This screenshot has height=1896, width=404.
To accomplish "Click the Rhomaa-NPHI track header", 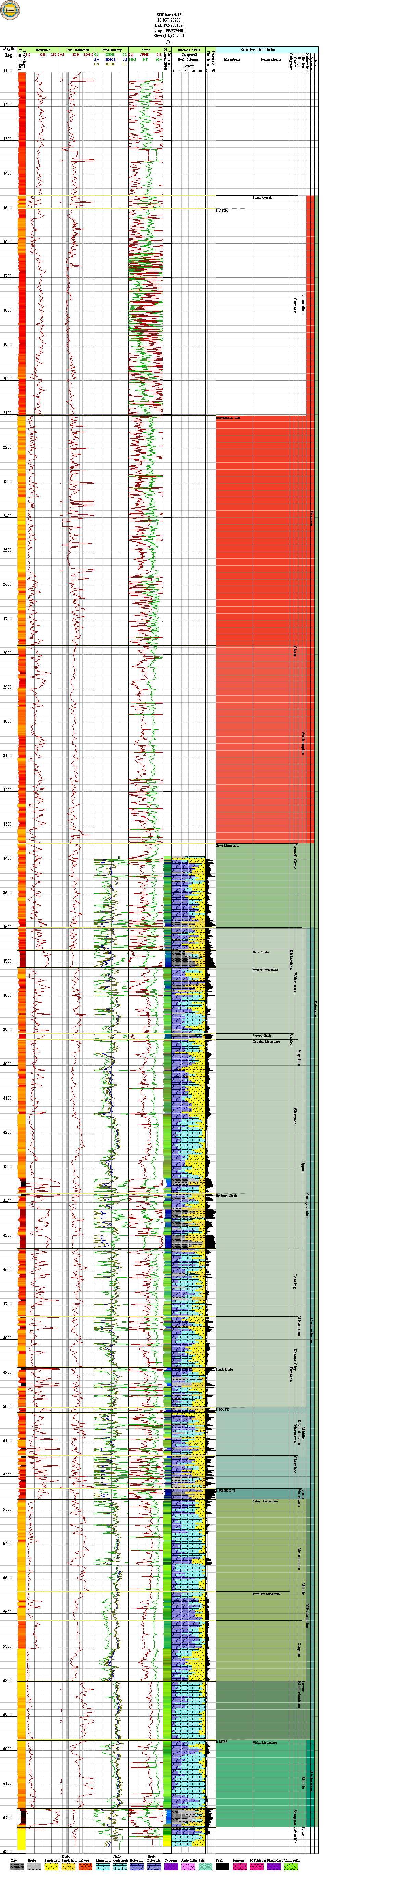I will (x=189, y=50).
